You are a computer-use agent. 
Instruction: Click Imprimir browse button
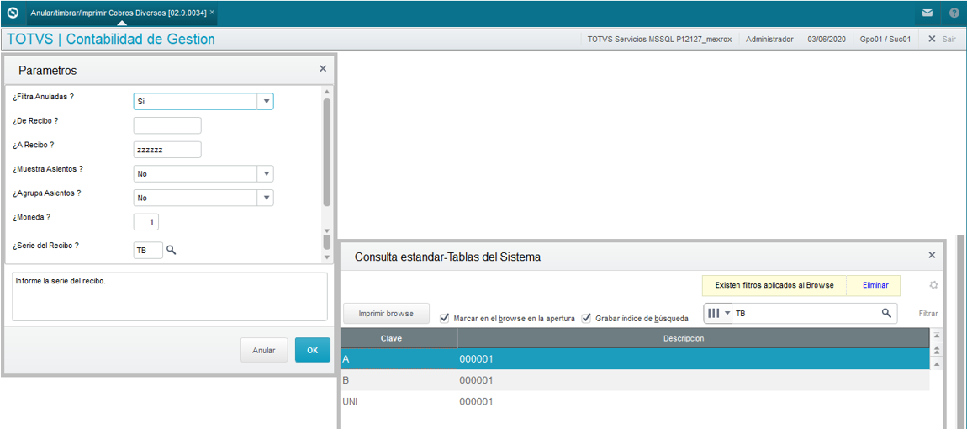[387, 314]
